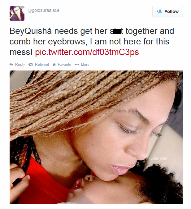Click the word BeyQuishá in the tweet

click(x=30, y=31)
